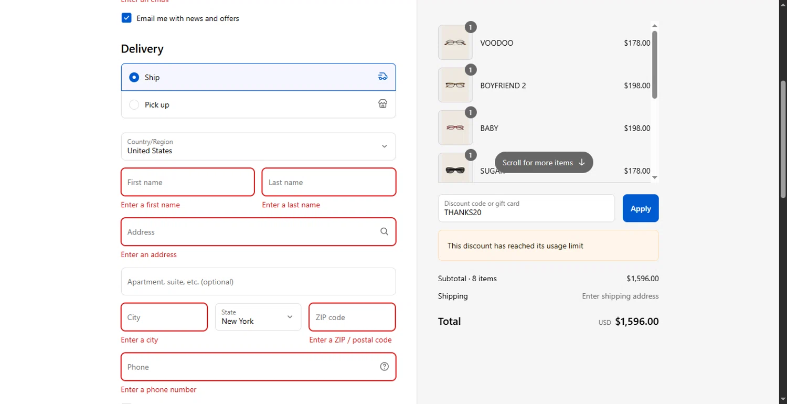Focus the Apartment, suite field

click(258, 282)
